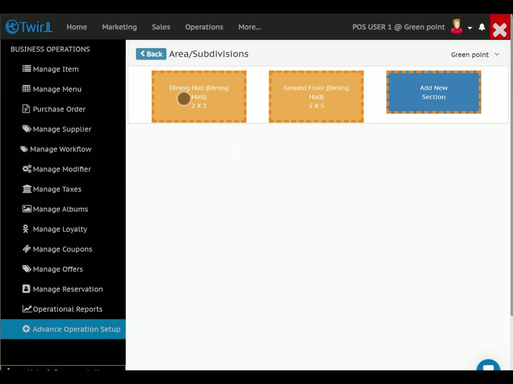This screenshot has height=384, width=513.
Task: Open the Ground Floor 5 X 5 section
Action: click(316, 96)
